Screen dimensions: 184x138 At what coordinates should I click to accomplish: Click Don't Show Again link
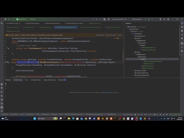110,35
